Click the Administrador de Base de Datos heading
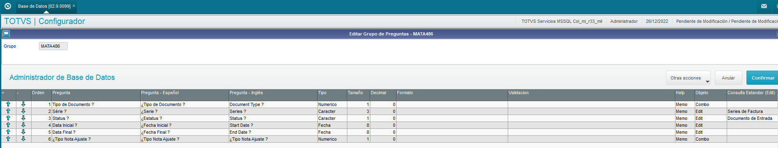778x148 pixels. [62, 77]
